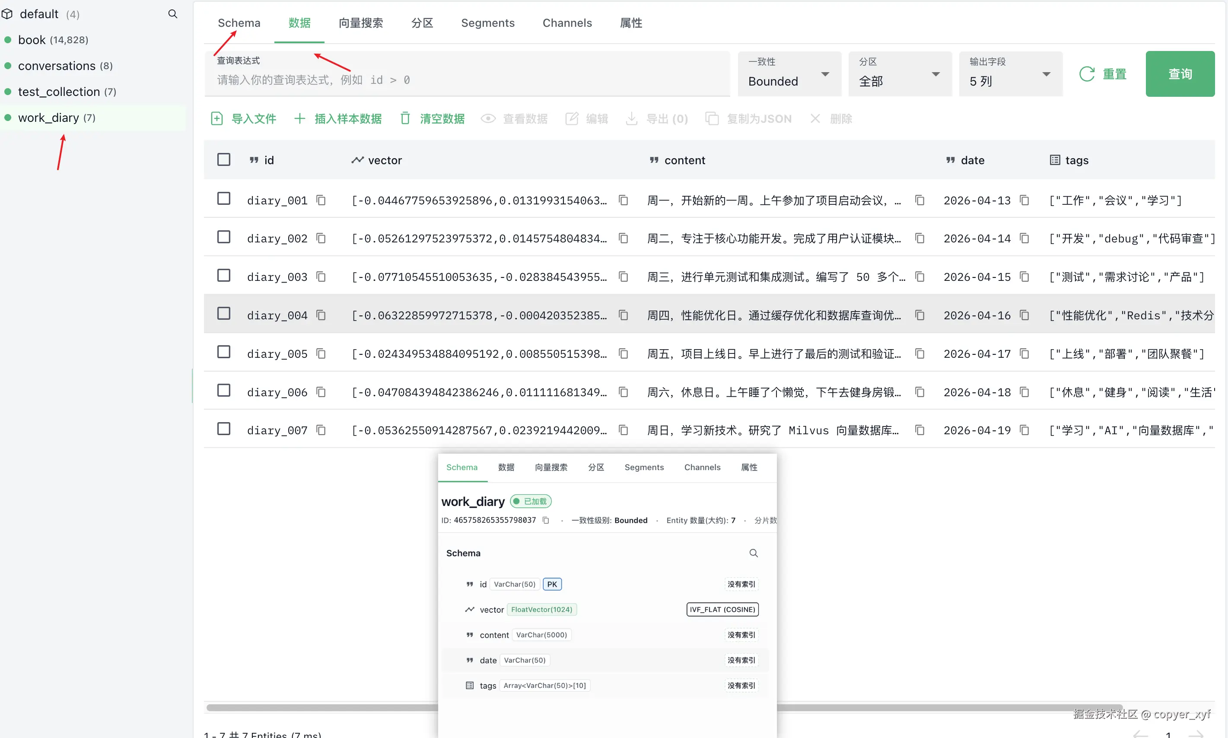Open the 向量搜索 tab
This screenshot has width=1228, height=738.
tap(361, 23)
